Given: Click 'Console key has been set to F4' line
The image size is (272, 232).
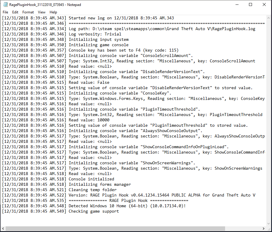Looking at the screenshot, I should pos(90,50).
